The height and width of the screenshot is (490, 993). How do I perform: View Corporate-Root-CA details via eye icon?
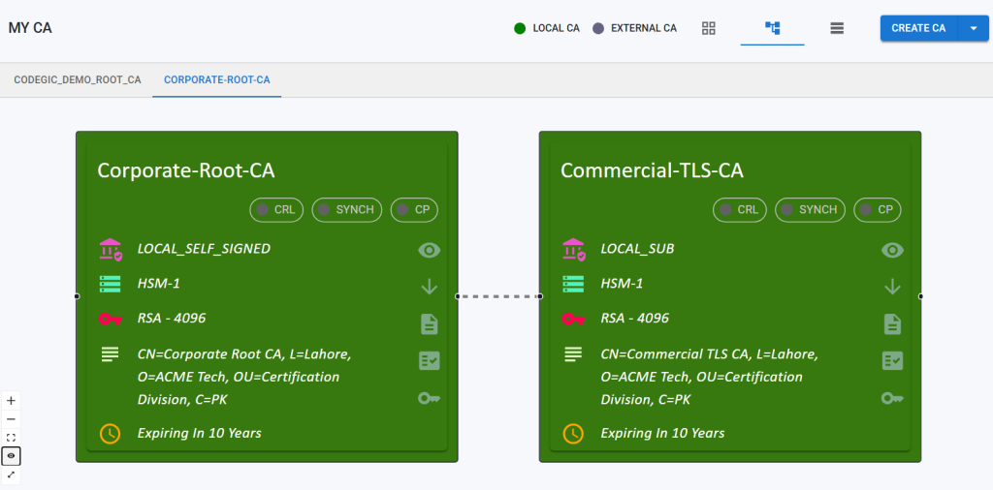point(429,250)
